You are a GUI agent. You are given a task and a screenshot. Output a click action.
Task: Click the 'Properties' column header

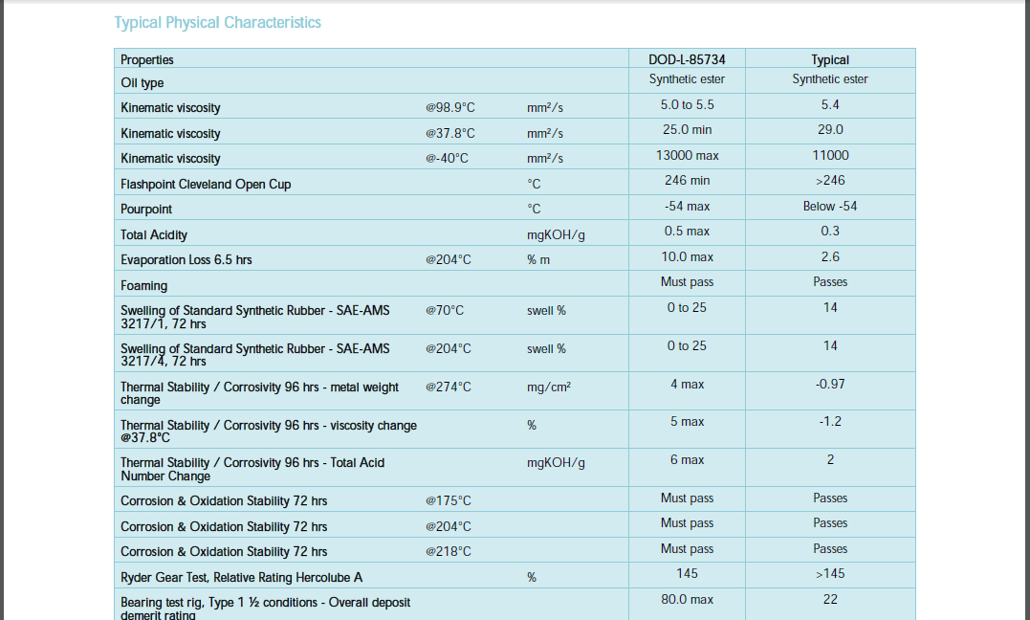pyautogui.click(x=147, y=60)
